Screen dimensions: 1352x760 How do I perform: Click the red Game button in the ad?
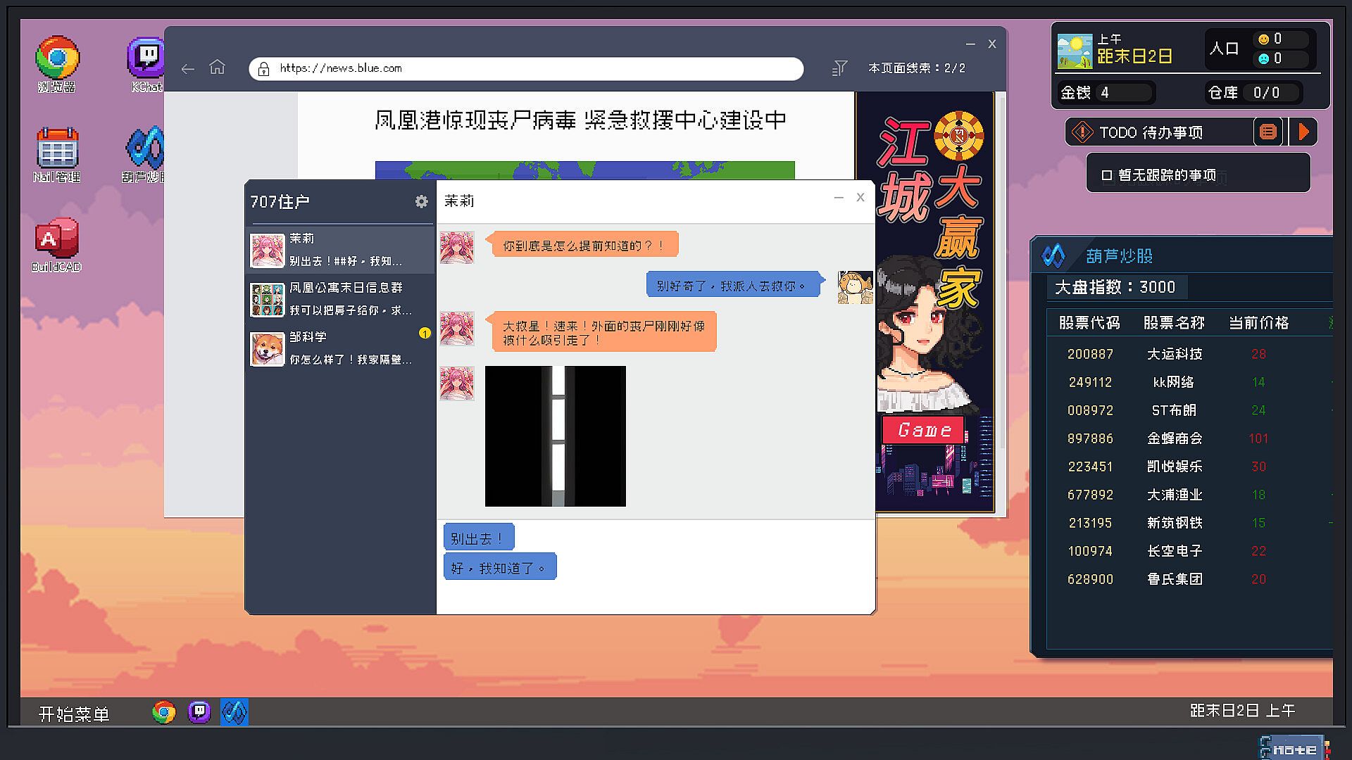click(924, 429)
